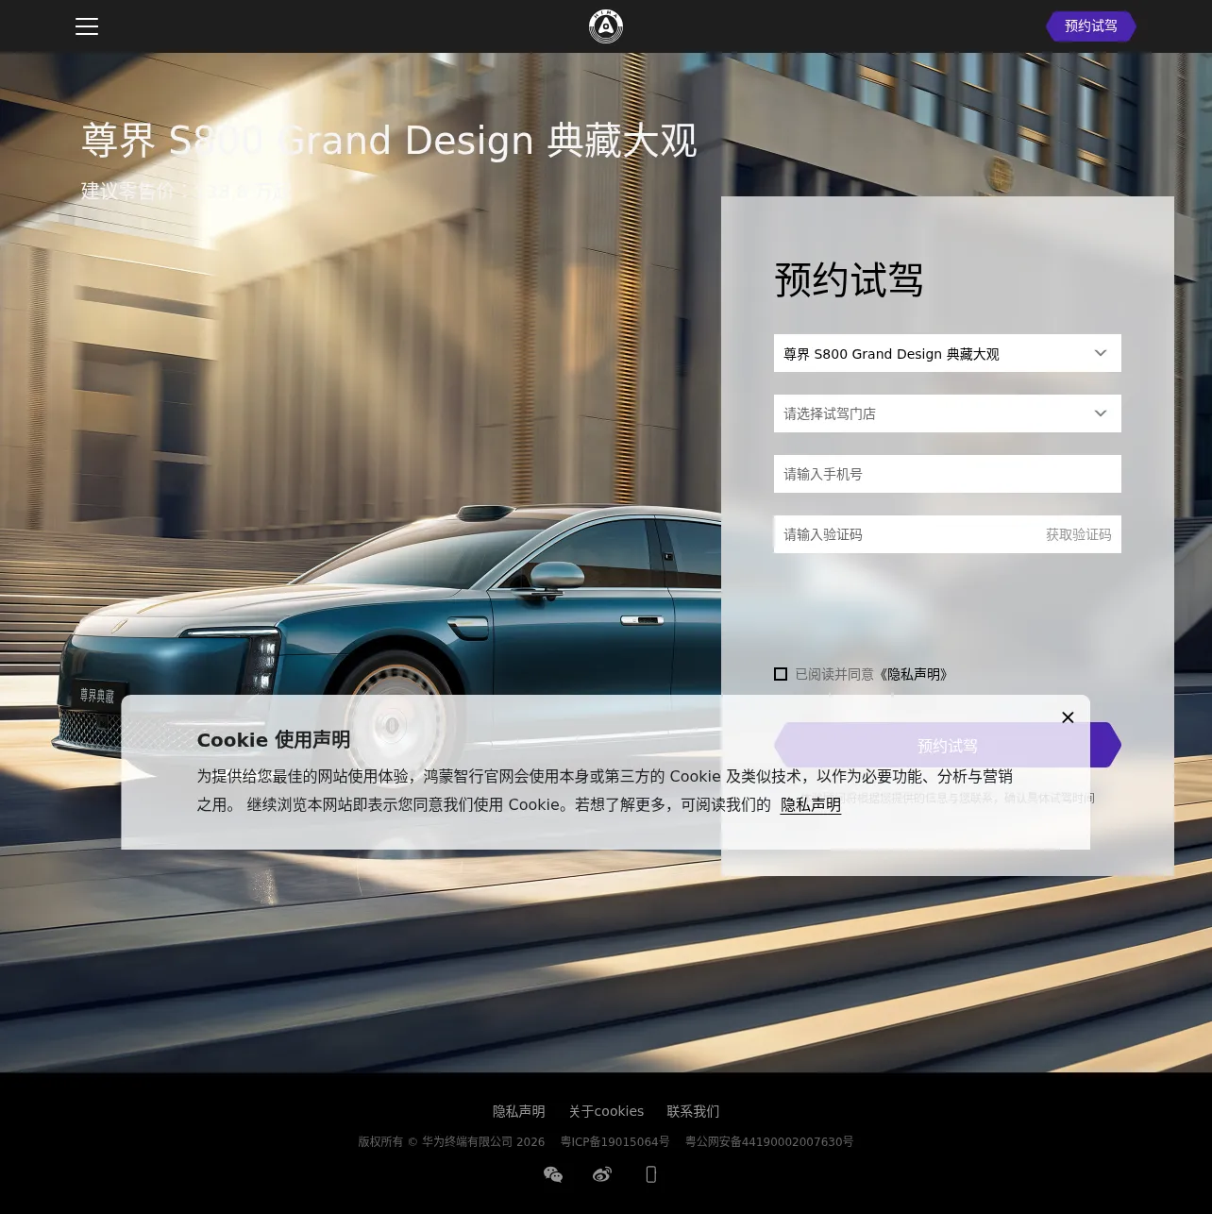Close the Cookie 使用声明 banner

pyautogui.click(x=1068, y=717)
